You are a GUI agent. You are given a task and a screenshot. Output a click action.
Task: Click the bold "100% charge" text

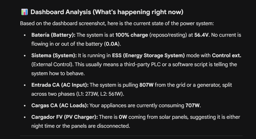click(x=131, y=35)
